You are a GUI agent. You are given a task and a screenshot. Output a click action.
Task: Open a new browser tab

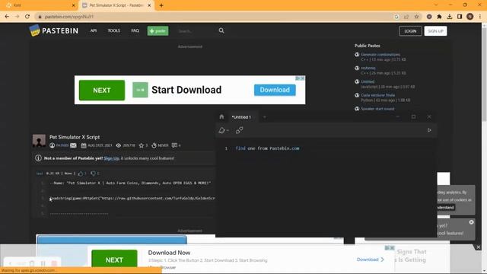click(x=161, y=5)
